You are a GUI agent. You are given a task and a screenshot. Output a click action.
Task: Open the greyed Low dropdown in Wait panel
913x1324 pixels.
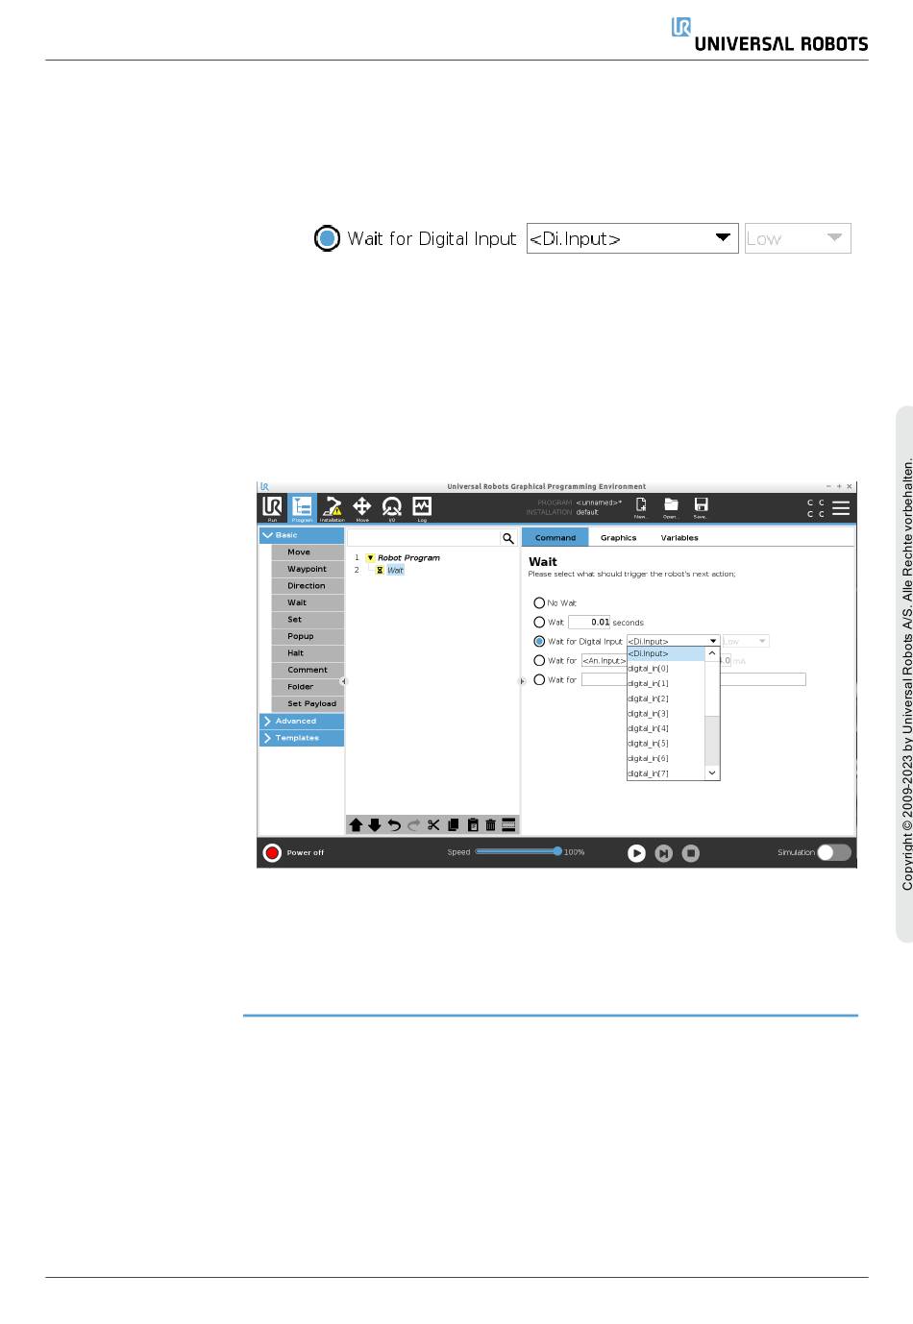click(x=746, y=641)
